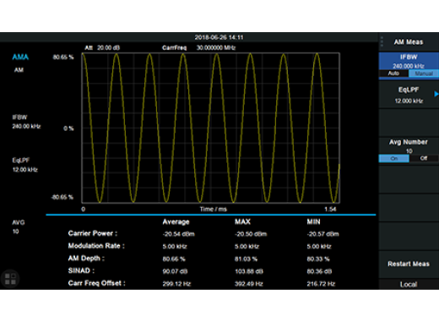Turn Avg Number Off

(424, 159)
